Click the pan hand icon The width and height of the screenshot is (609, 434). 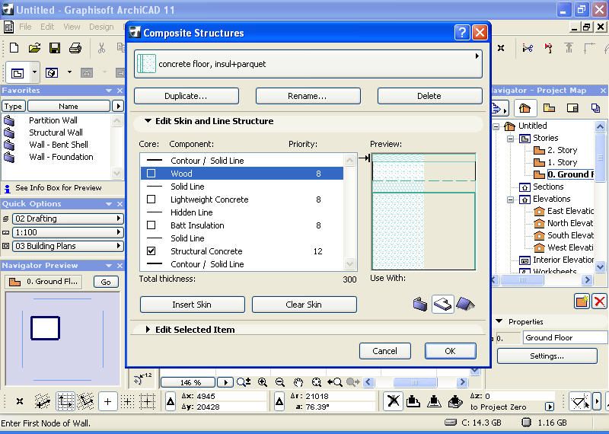click(x=298, y=382)
